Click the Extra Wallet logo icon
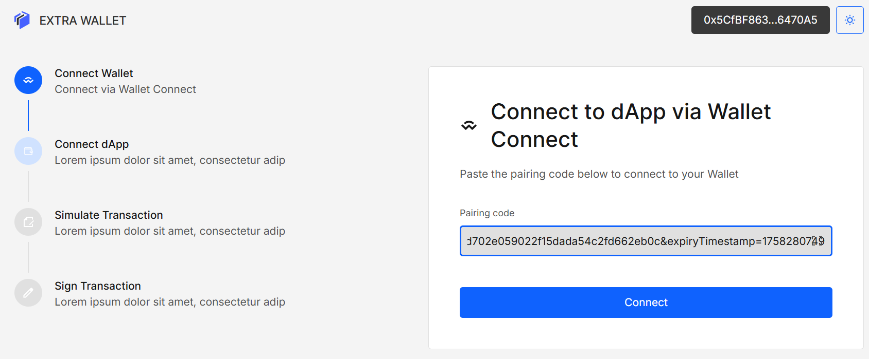This screenshot has height=359, width=869. point(22,20)
